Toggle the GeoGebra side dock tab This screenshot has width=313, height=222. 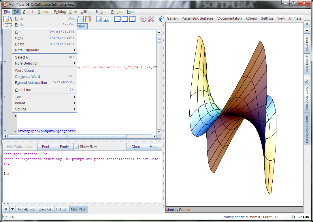coord(307,44)
